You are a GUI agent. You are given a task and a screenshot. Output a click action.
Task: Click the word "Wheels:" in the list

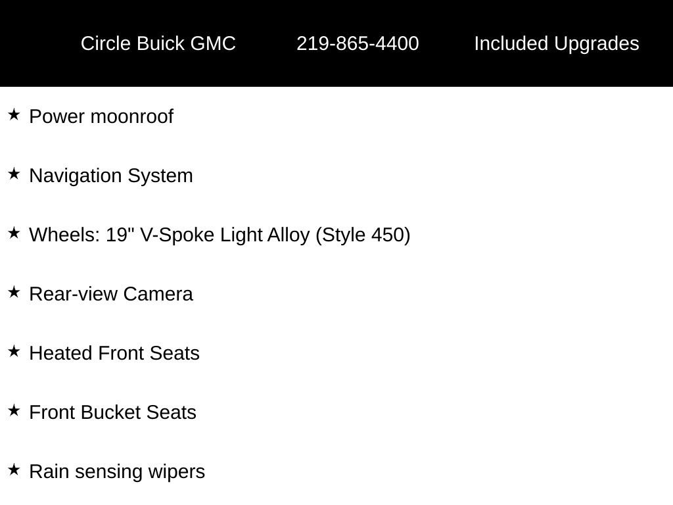(x=65, y=235)
